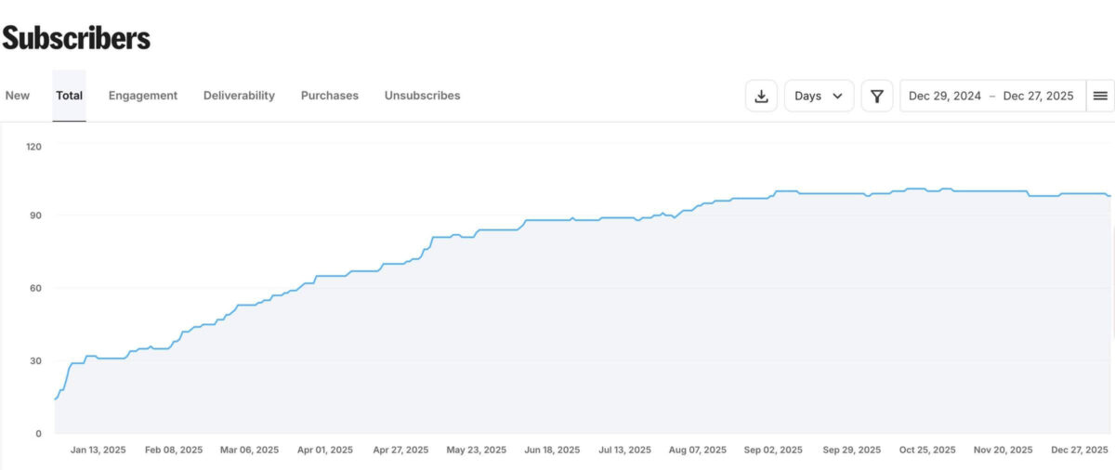Open the Engagement tab
Viewport: 1115px width, 470px height.
tap(143, 96)
